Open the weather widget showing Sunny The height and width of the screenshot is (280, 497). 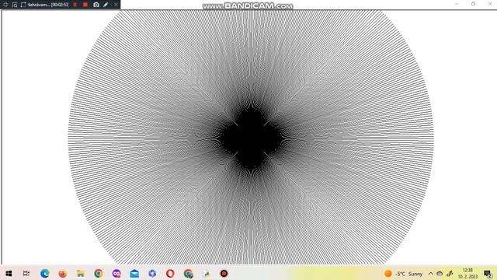[x=404, y=274]
